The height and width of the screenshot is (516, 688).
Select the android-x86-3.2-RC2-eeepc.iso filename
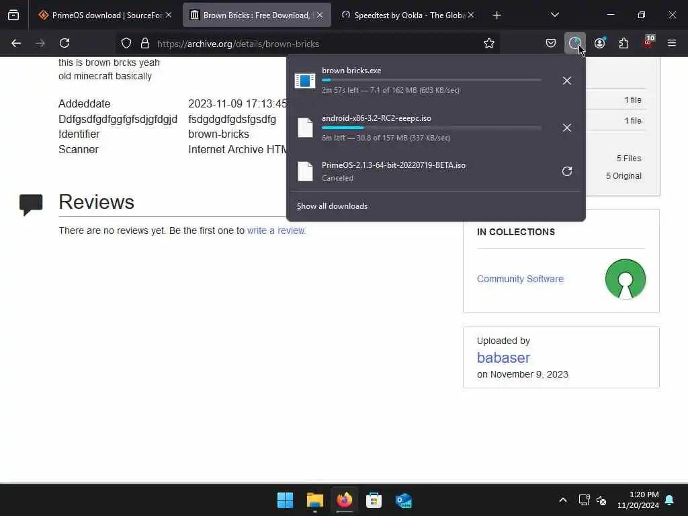point(376,118)
